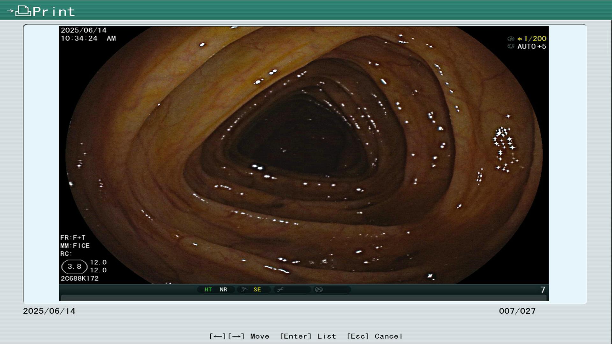Select the HT status indicator
612x344 pixels.
coord(208,290)
